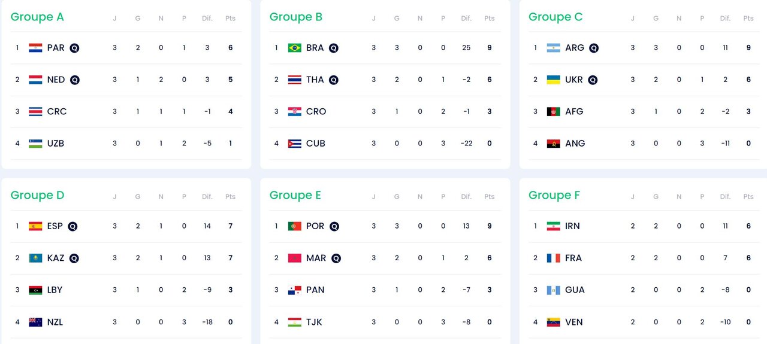The height and width of the screenshot is (344, 767).
Task: Click the Argentina flag in Groupe C
Action: point(553,48)
